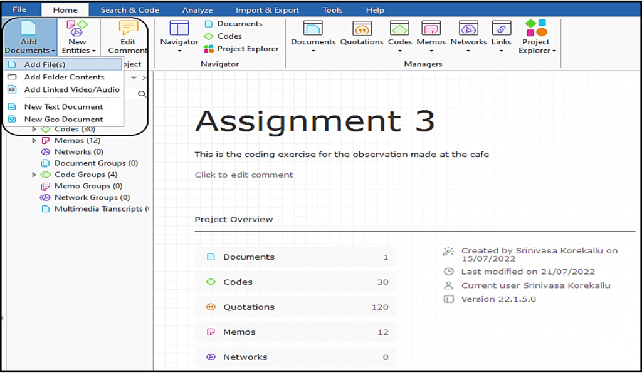Expand the Codes (30) tree node
Image resolution: width=642 pixels, height=373 pixels.
click(34, 129)
